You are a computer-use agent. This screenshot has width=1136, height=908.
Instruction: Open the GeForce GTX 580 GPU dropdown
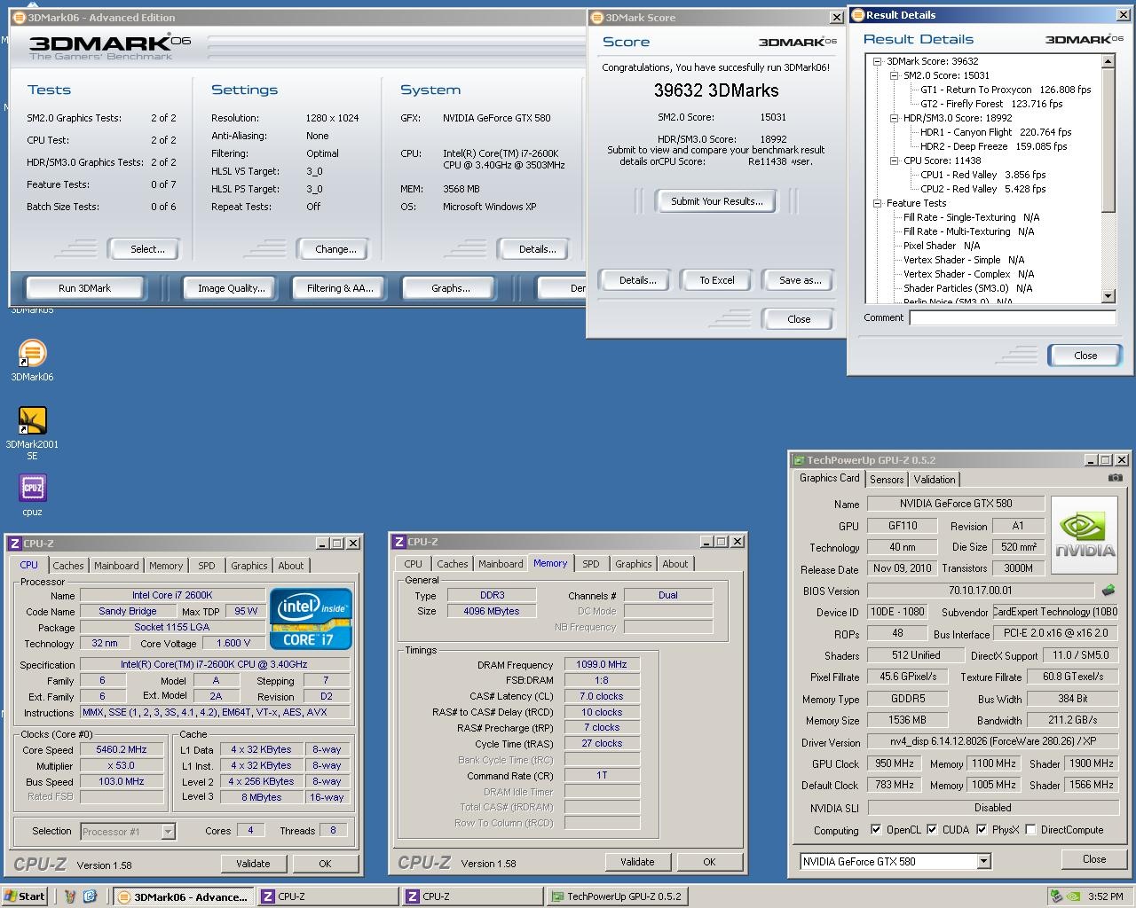tap(983, 861)
